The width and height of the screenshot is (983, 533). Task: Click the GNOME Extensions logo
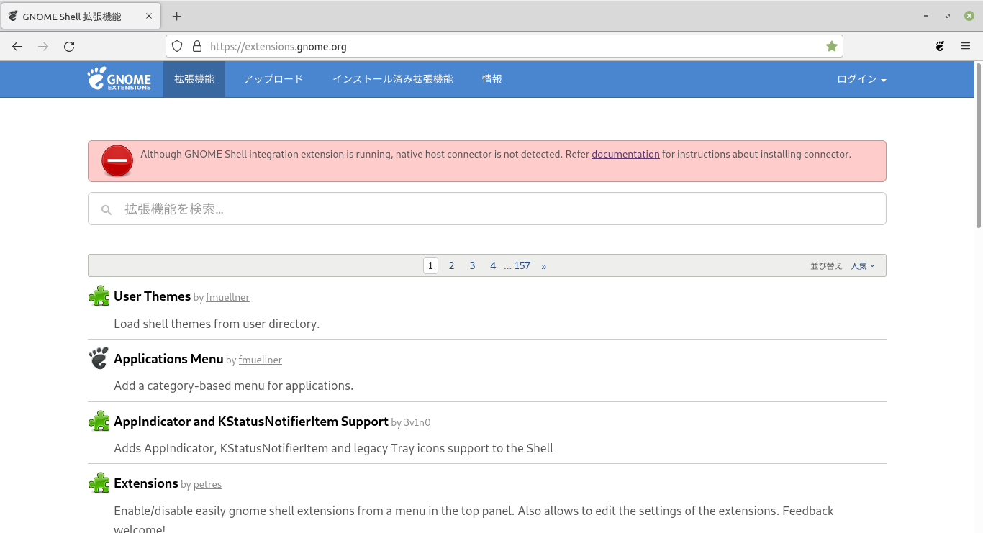[119, 79]
